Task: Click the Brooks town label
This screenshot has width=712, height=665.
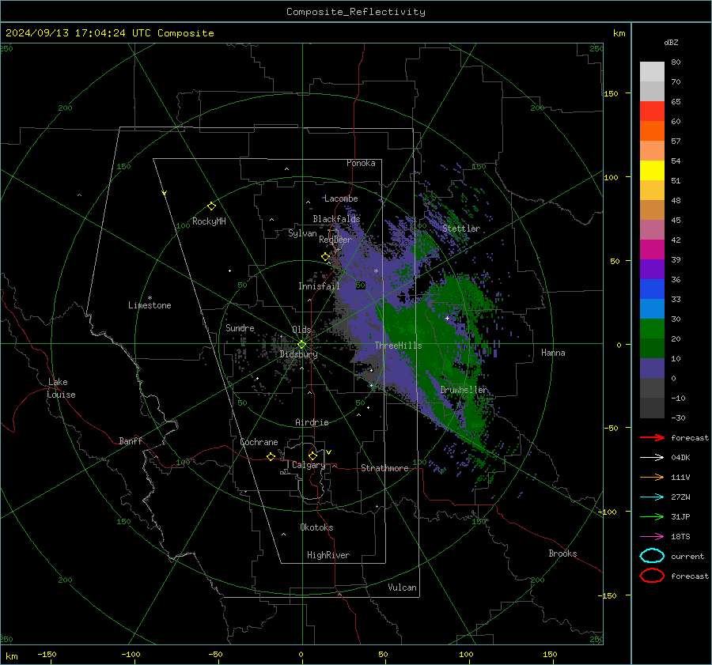Action: [x=562, y=554]
